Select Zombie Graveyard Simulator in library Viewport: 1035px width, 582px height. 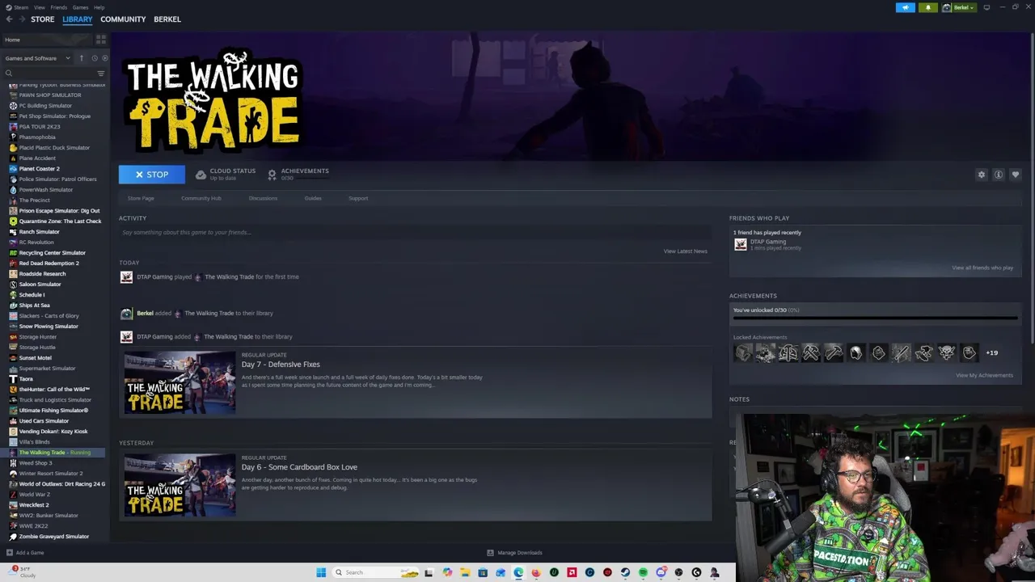(53, 537)
